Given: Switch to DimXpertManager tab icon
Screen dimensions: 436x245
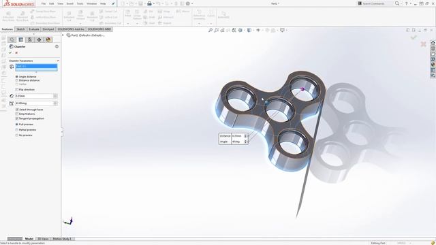Looking at the screenshot, I should (39, 39).
